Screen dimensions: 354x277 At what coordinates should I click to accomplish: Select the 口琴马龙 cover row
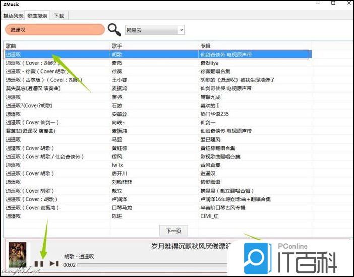point(157,208)
